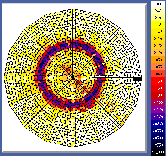
Task: Select the >=80 dark red swatch
Action: tap(158, 95)
